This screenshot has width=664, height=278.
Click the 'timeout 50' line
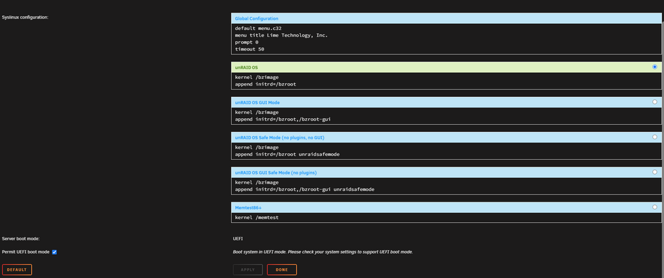coord(250,49)
